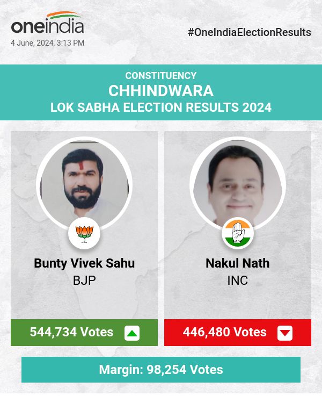Open the #OneIndiaElectionResults hashtag
Image resolution: width=322 pixels, height=403 pixels.
[250, 32]
